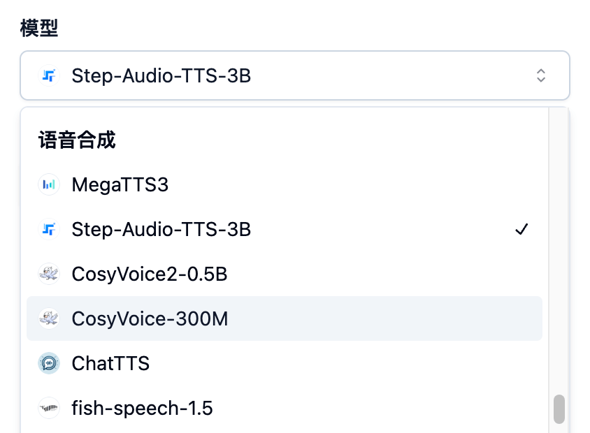The height and width of the screenshot is (433, 590).
Task: Click the up-down chevron in model field
Action: (540, 75)
